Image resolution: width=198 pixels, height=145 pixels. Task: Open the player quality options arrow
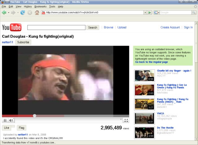tap(121, 119)
